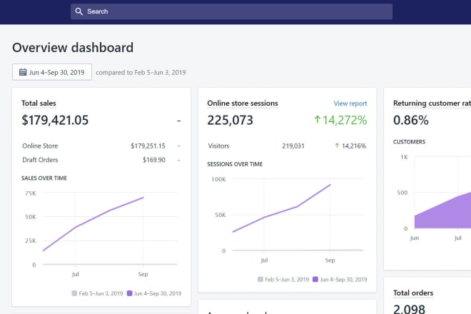Click the 14,216% visitors change value
The width and height of the screenshot is (471, 314).
354,146
